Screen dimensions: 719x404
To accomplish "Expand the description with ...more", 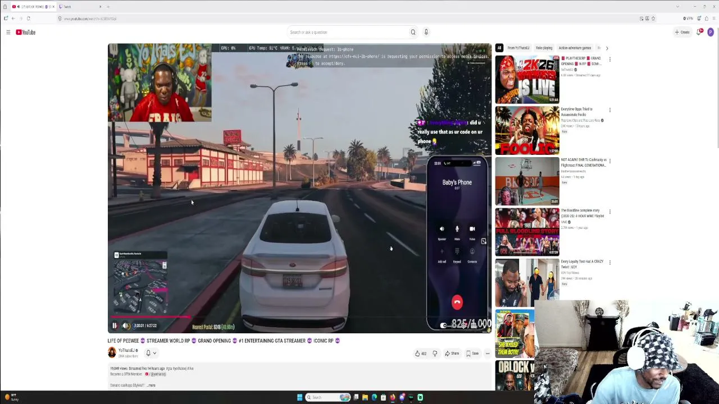I will click(x=151, y=385).
